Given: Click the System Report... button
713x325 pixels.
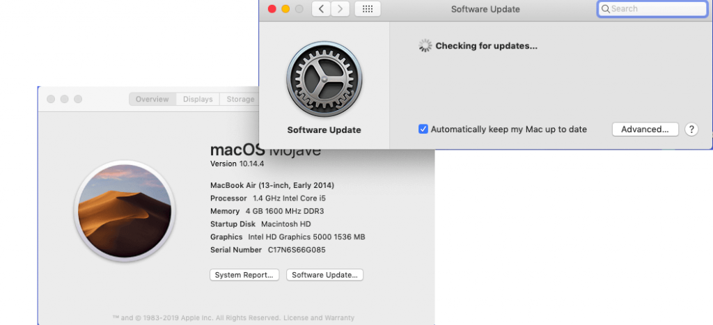Looking at the screenshot, I should click(x=244, y=275).
